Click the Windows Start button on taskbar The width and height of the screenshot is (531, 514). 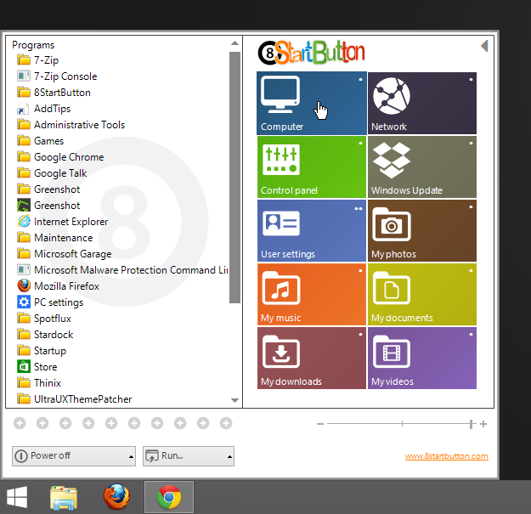(17, 497)
